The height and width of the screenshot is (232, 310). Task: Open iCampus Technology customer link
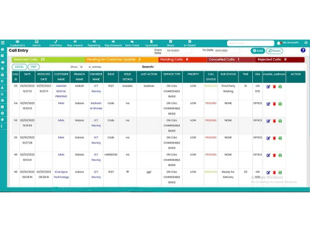[61, 174]
